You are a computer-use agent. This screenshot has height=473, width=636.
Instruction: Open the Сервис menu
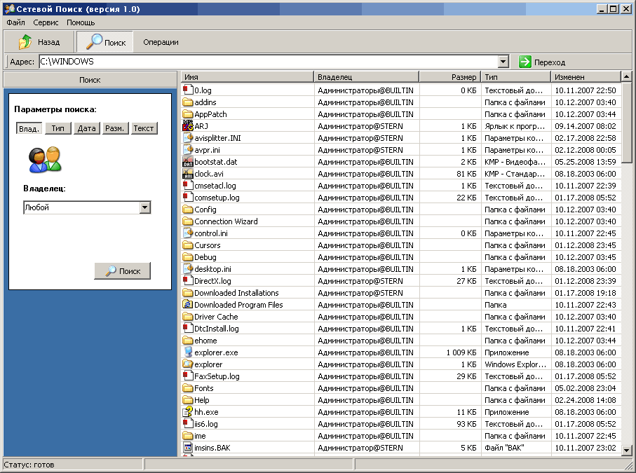coord(46,22)
